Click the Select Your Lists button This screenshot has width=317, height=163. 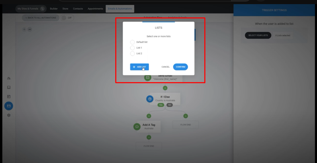[x=258, y=35]
